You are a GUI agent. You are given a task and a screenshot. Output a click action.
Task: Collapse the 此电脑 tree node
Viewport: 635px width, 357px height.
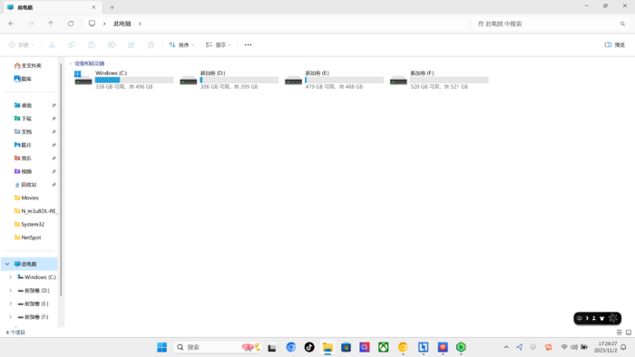click(x=7, y=264)
